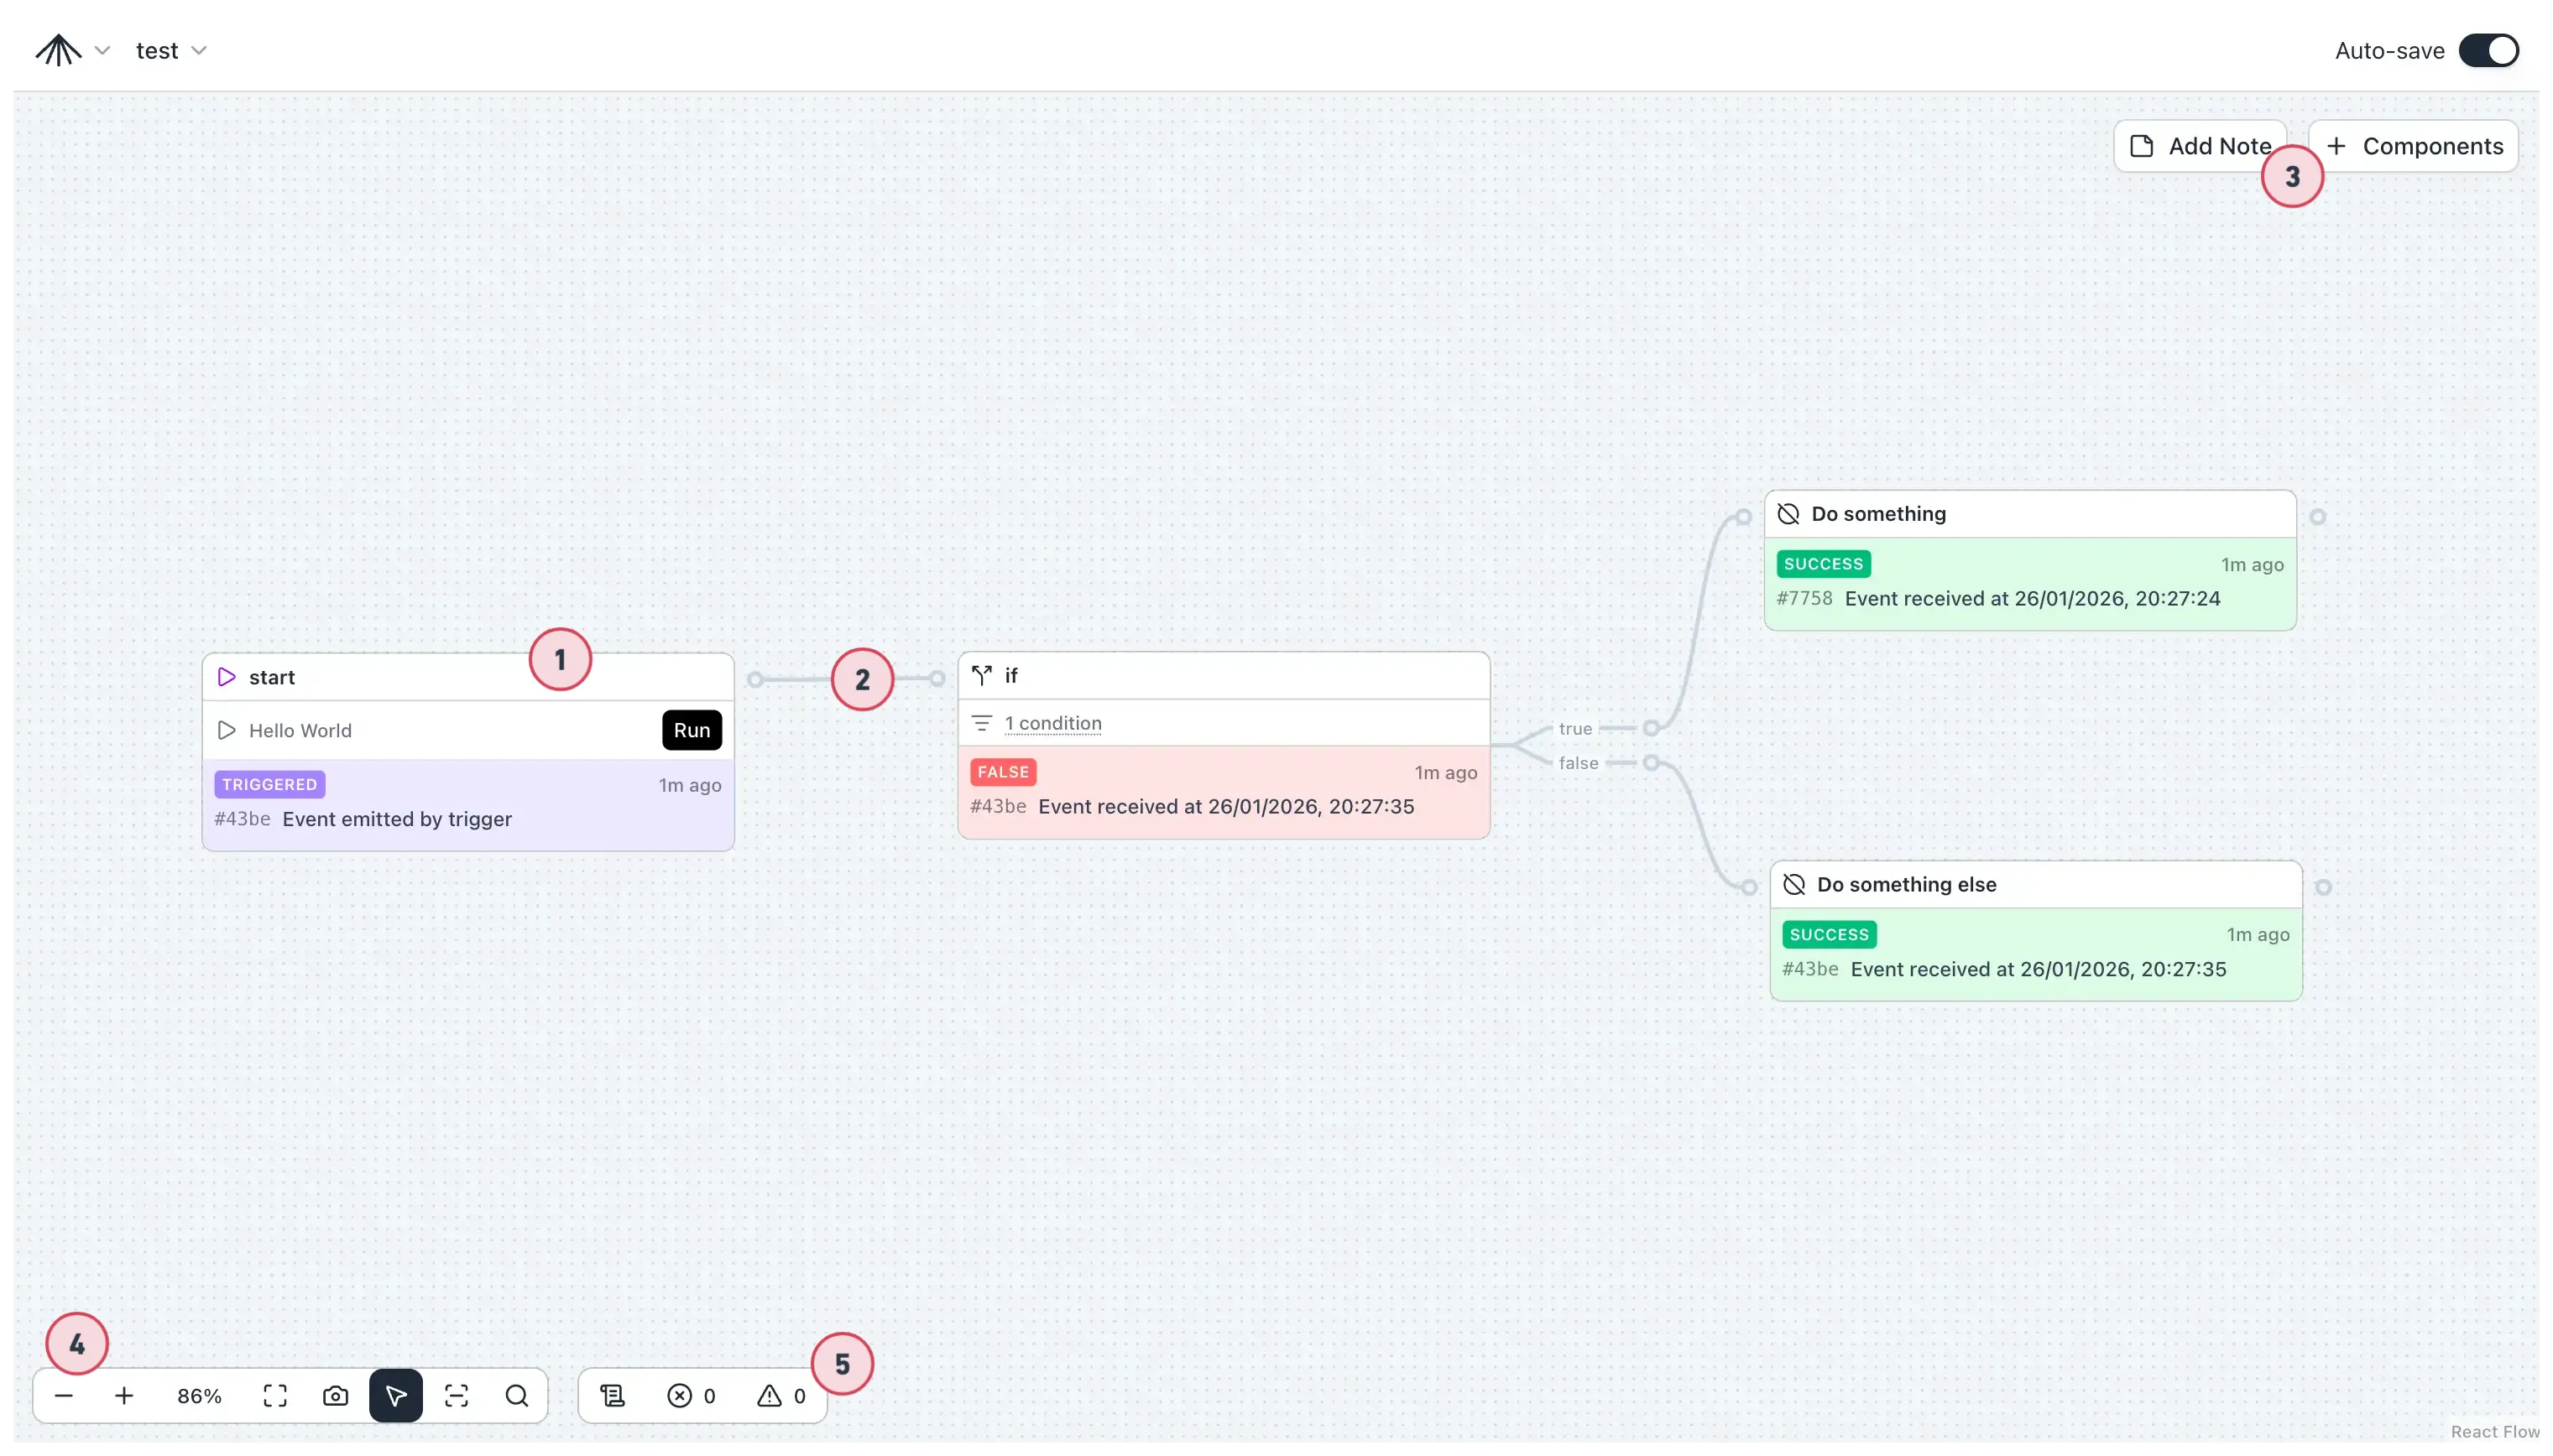The width and height of the screenshot is (2553, 1456).
Task: Run the Hello World trigger
Action: click(692, 730)
